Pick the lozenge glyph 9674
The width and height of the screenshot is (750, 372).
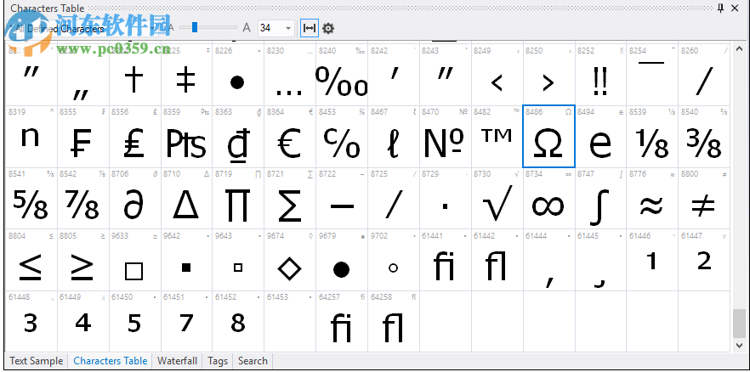click(290, 260)
